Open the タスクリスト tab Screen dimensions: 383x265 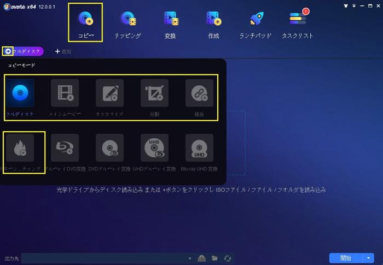point(298,25)
